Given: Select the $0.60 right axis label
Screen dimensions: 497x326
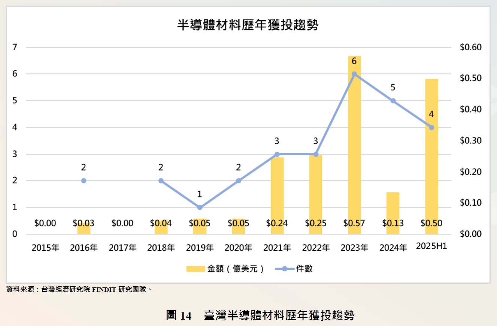Looking at the screenshot, I should [x=470, y=48].
